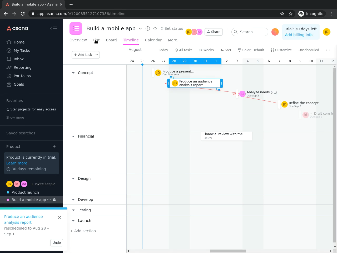Image resolution: width=337 pixels, height=253 pixels.
Task: Jump to Today on timeline
Action: [163, 50]
